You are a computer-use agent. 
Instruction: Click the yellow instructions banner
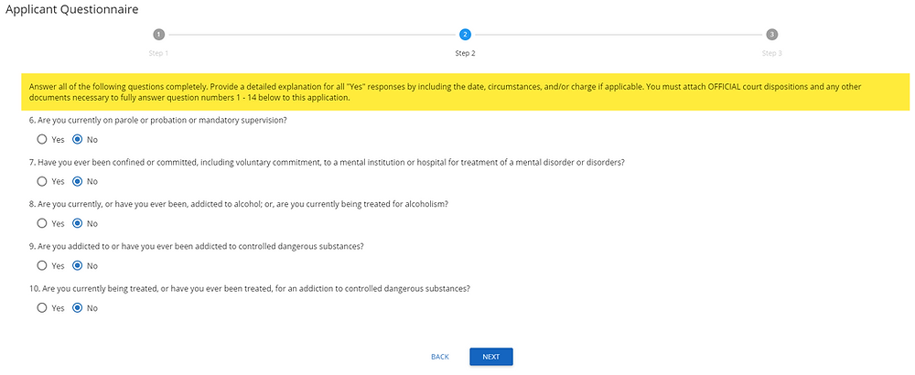tap(465, 92)
